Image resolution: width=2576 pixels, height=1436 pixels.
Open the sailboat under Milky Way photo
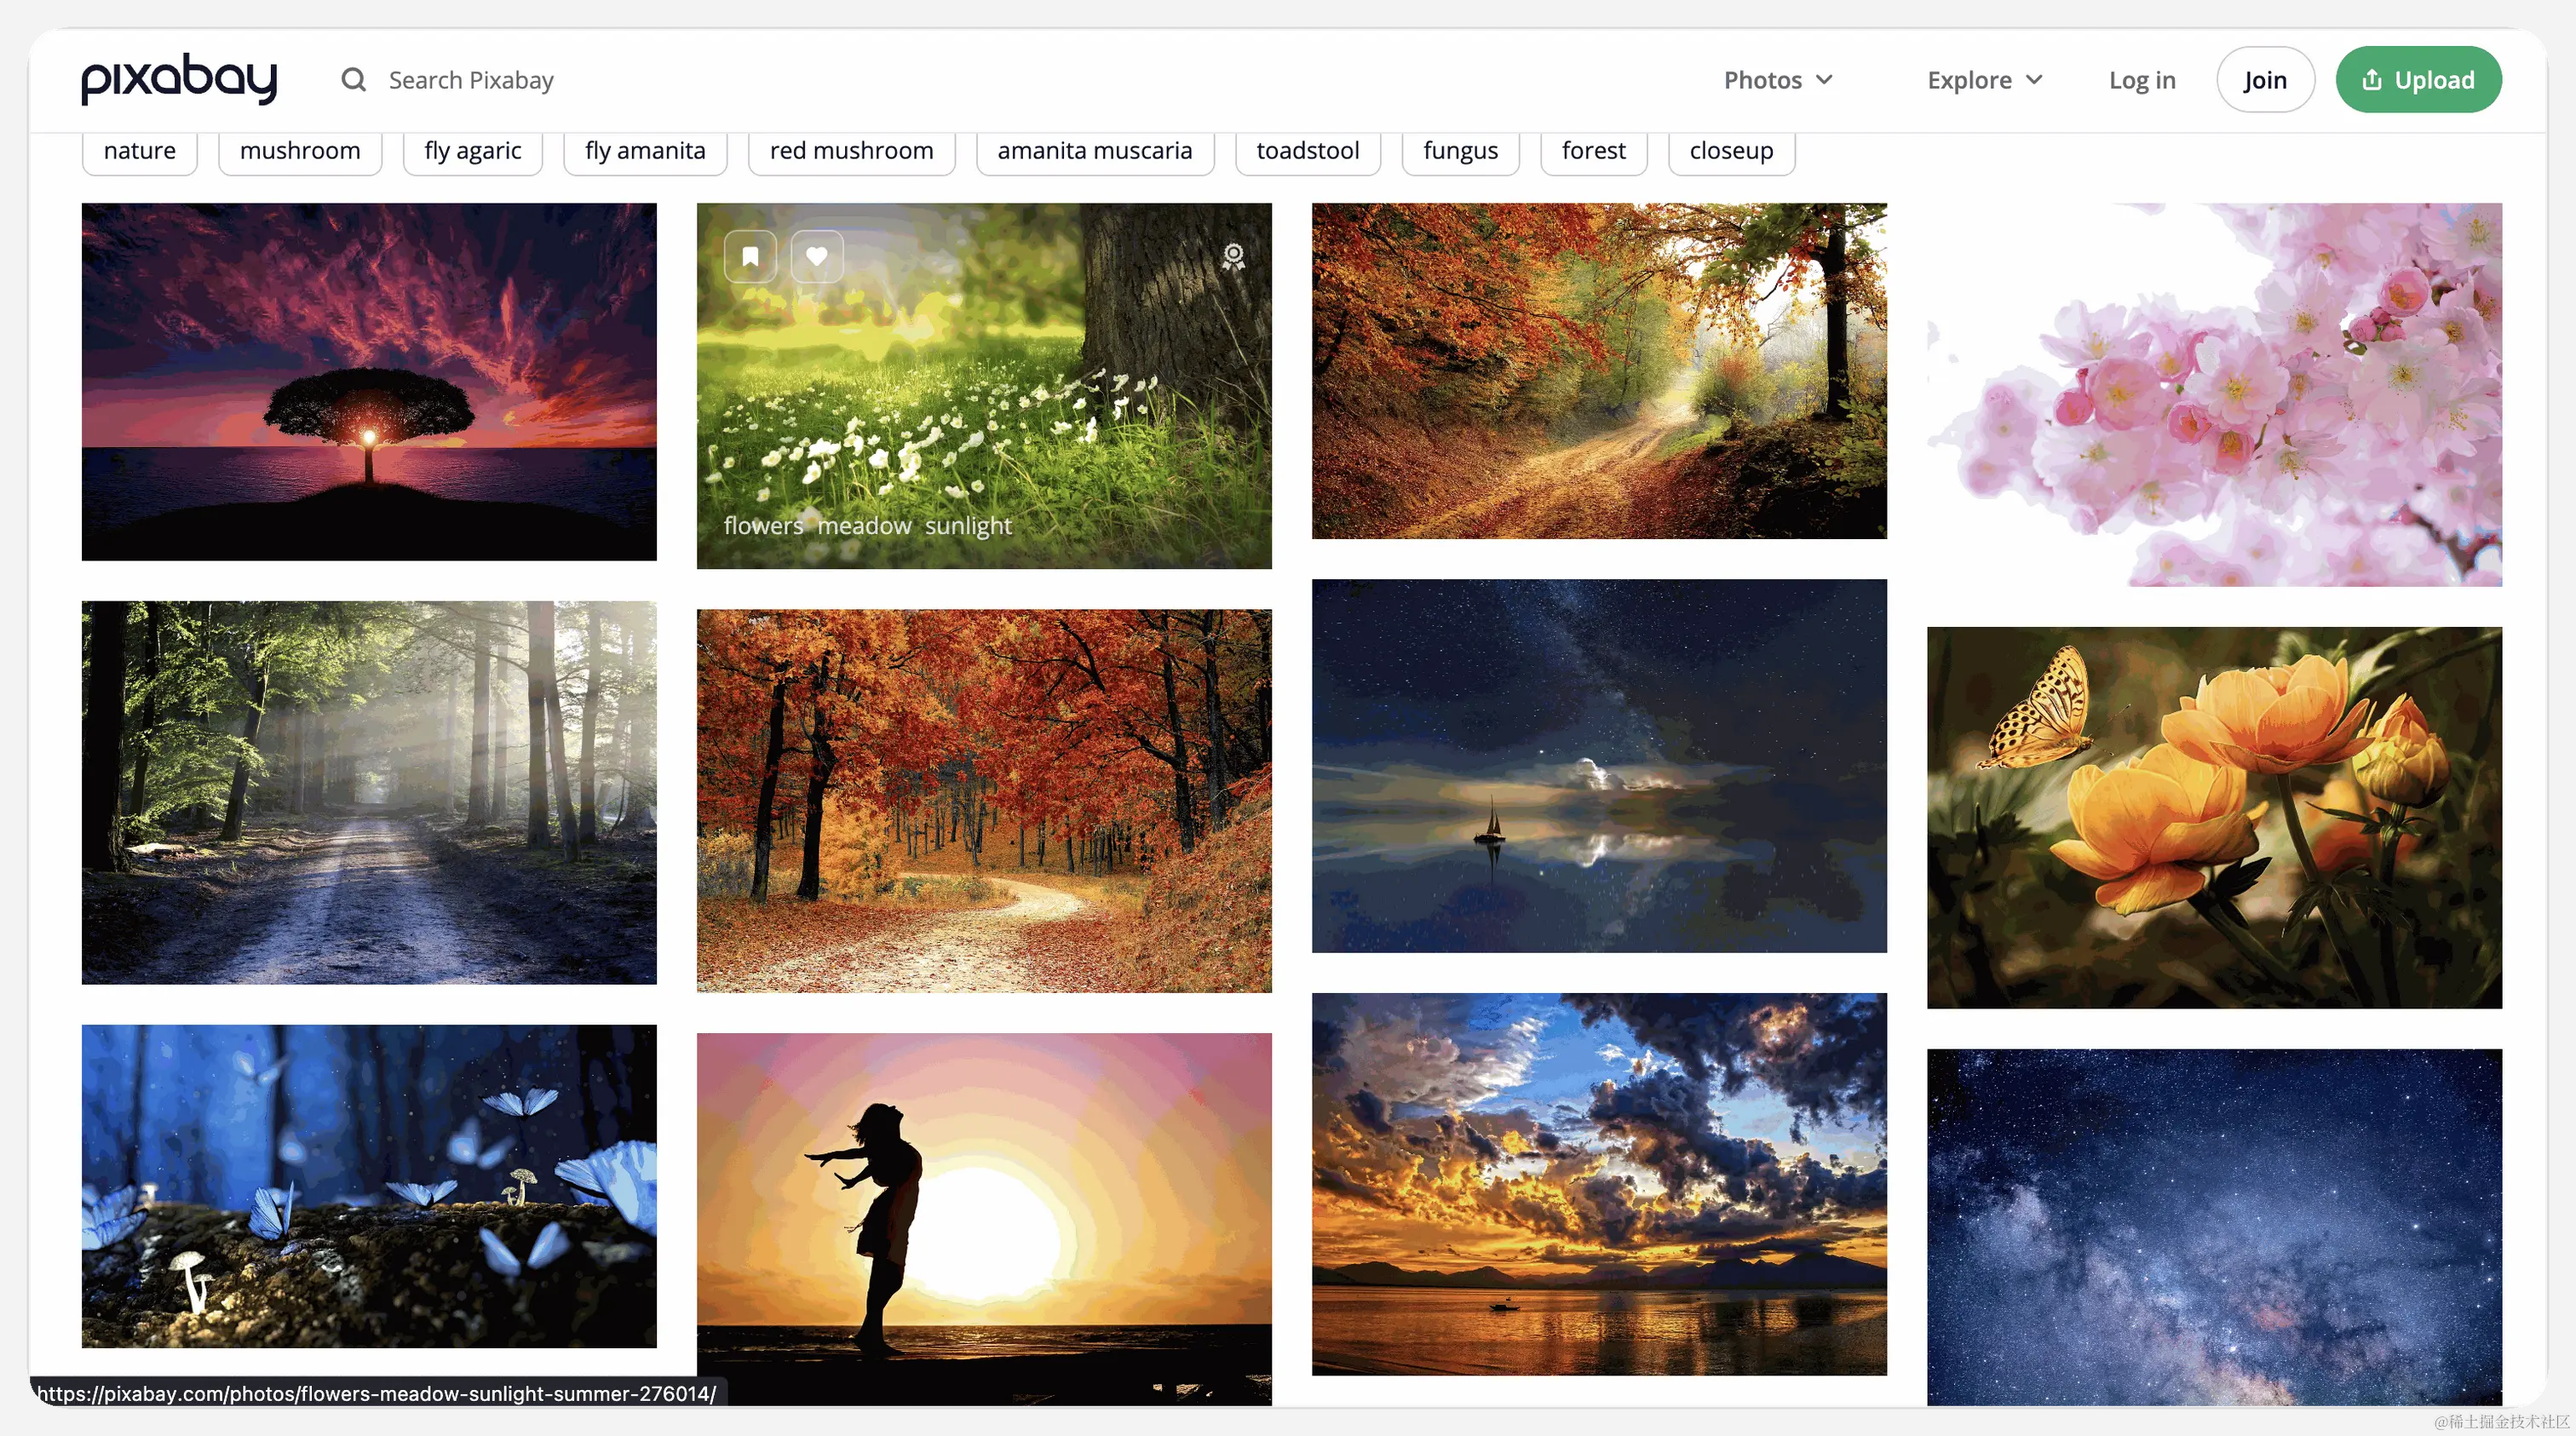click(x=1598, y=765)
